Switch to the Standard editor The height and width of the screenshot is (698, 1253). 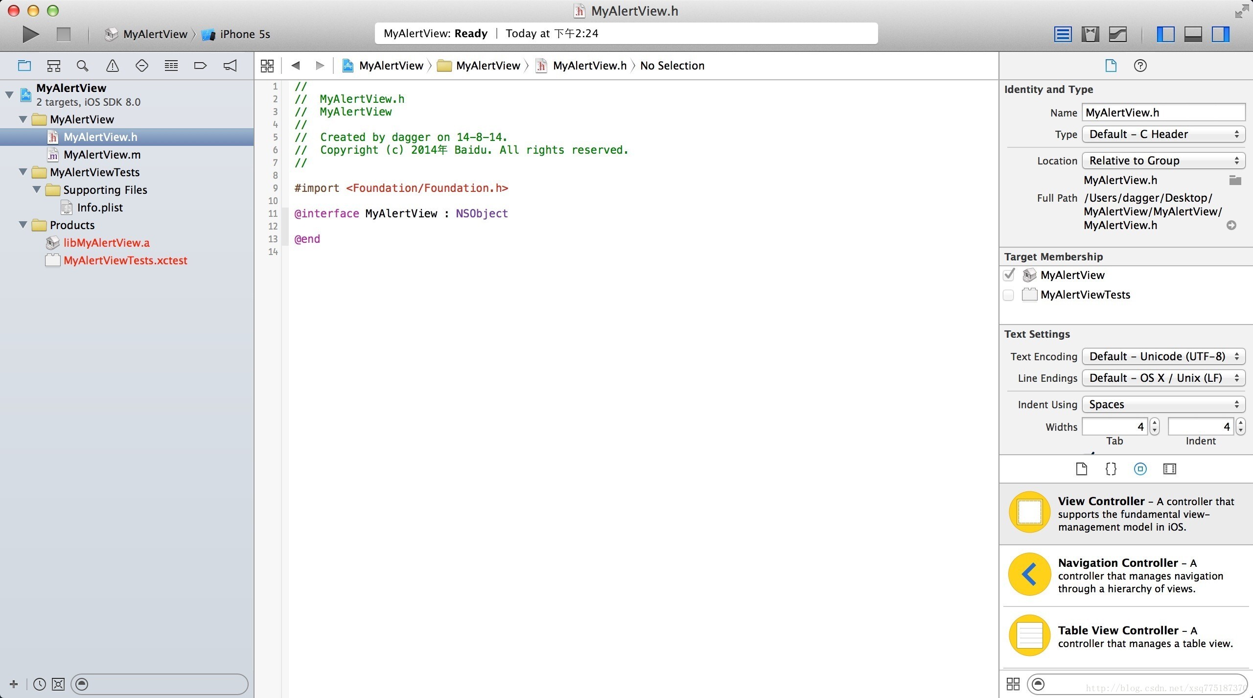(x=1063, y=34)
